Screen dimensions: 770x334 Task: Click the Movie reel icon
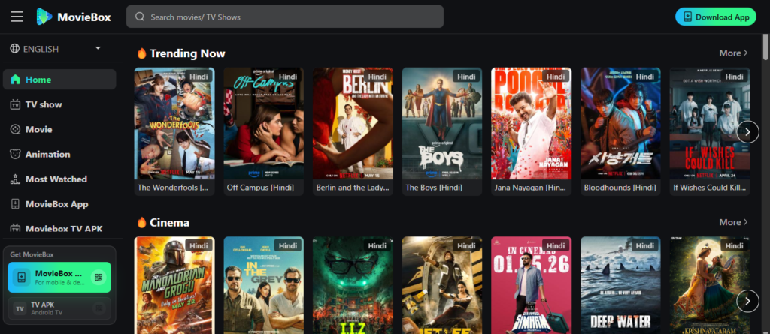pyautogui.click(x=15, y=130)
